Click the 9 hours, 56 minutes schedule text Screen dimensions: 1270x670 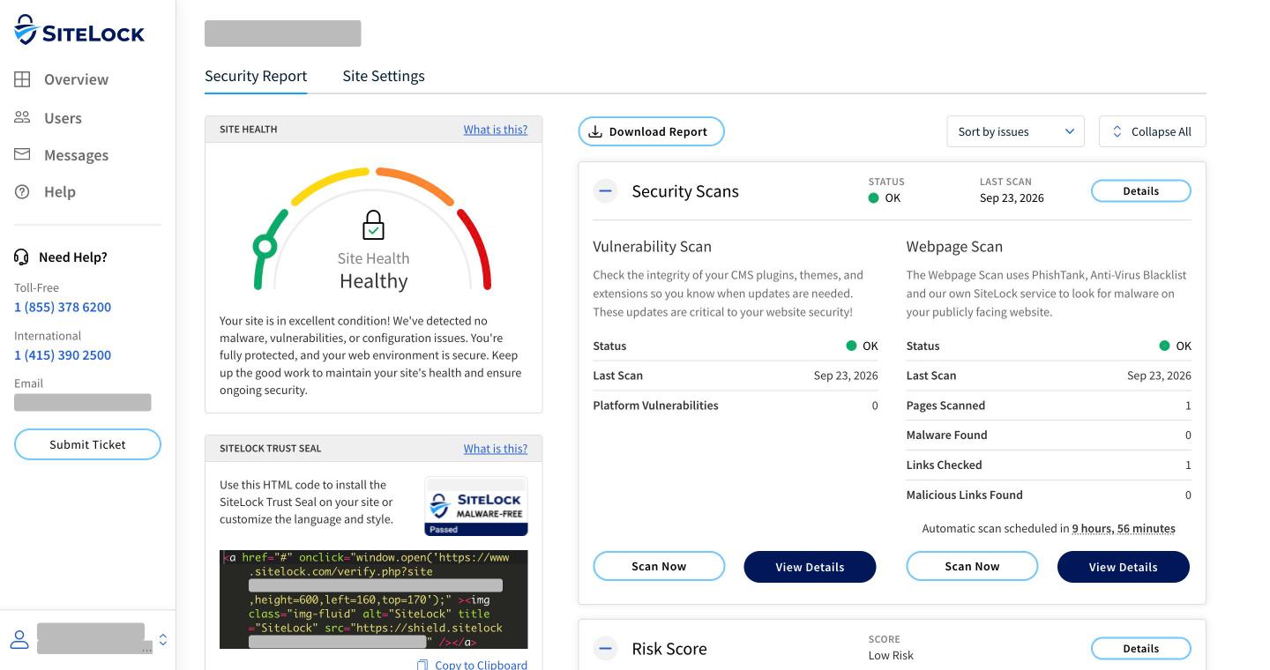point(1124,529)
